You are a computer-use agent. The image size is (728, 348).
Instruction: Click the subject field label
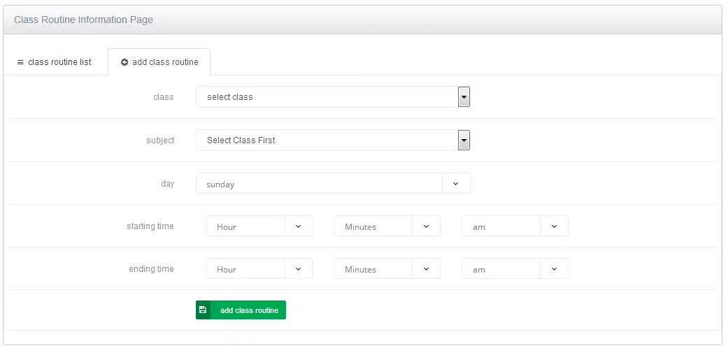pos(160,140)
